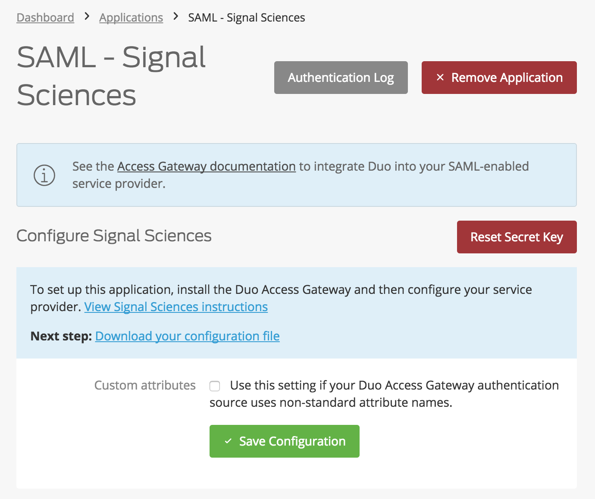
Task: Click the info circle icon in the notice banner
Action: pos(44,175)
